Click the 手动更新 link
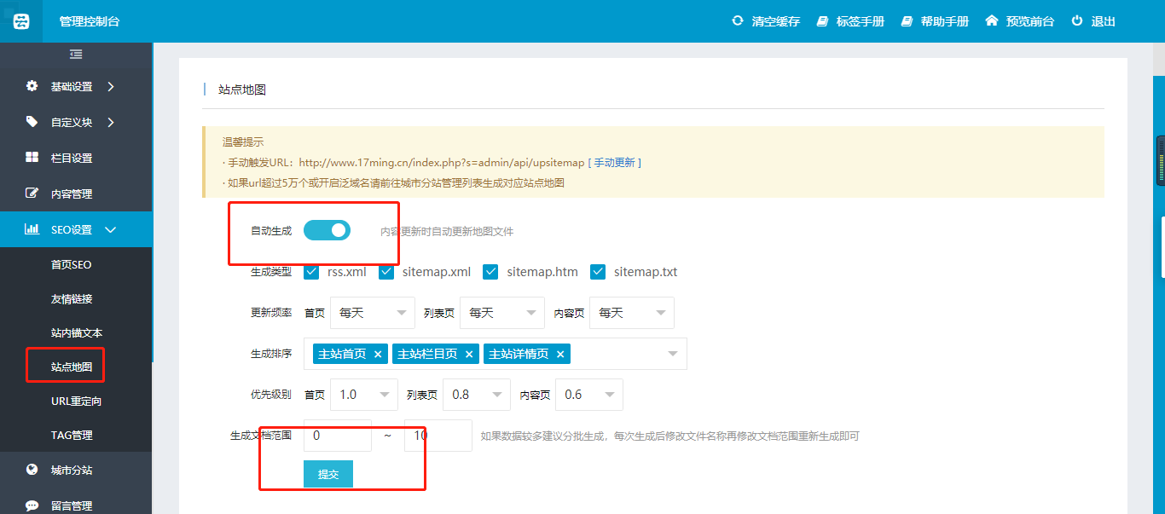This screenshot has height=514, width=1165. [614, 162]
